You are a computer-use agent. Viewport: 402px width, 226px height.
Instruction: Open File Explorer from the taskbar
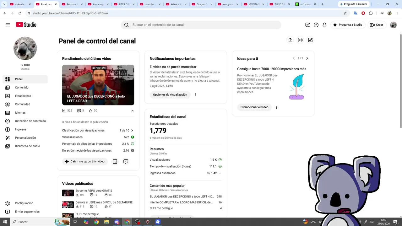tap(106, 222)
